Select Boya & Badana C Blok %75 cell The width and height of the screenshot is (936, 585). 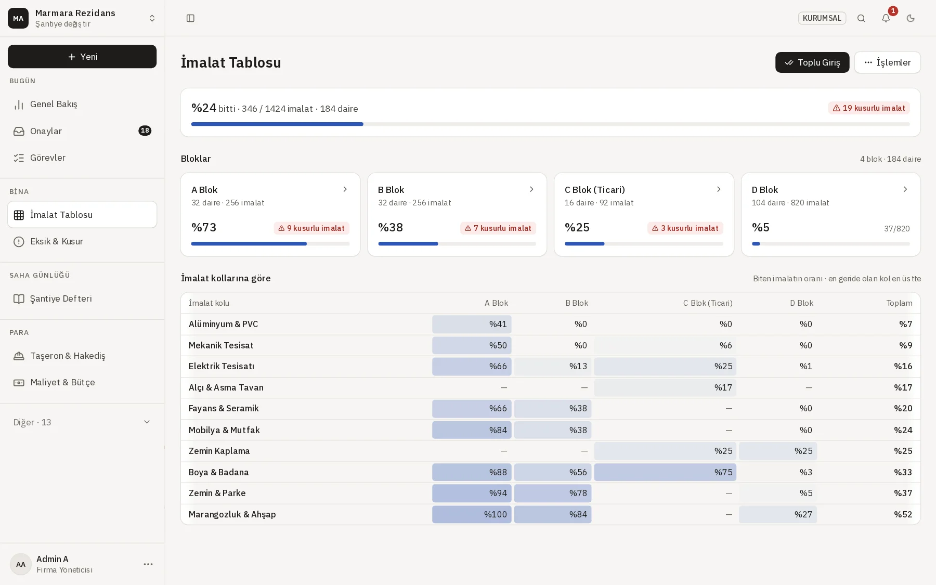click(665, 472)
